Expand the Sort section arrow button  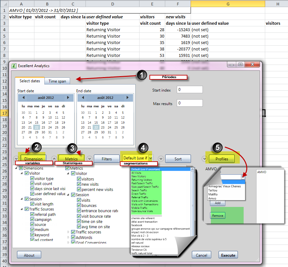[161, 158]
